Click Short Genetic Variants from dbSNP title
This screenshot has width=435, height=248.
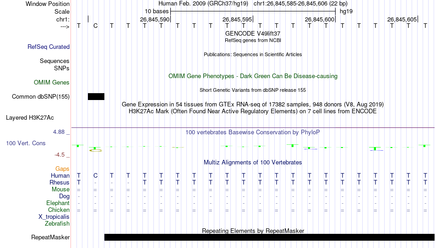pos(253,90)
